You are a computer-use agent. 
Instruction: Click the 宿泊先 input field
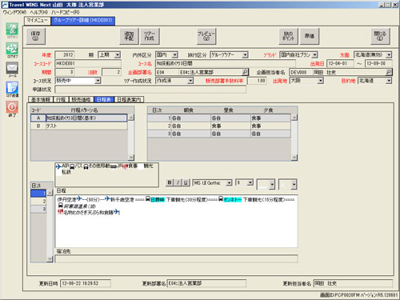176,258
